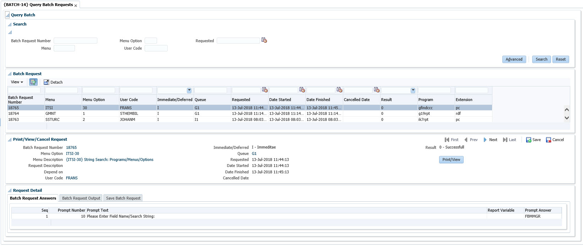Collapse the Request Detail section
Image resolution: width=583 pixels, height=246 pixels.
[10, 191]
